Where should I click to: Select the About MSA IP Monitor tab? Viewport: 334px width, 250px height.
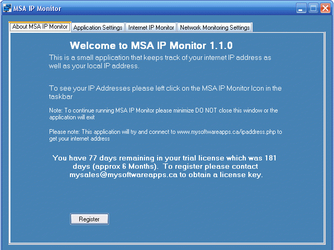pyautogui.click(x=40, y=27)
